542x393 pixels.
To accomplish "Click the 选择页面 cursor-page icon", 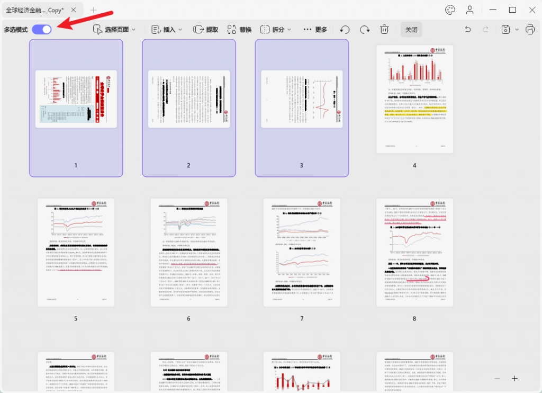I will tap(97, 30).
